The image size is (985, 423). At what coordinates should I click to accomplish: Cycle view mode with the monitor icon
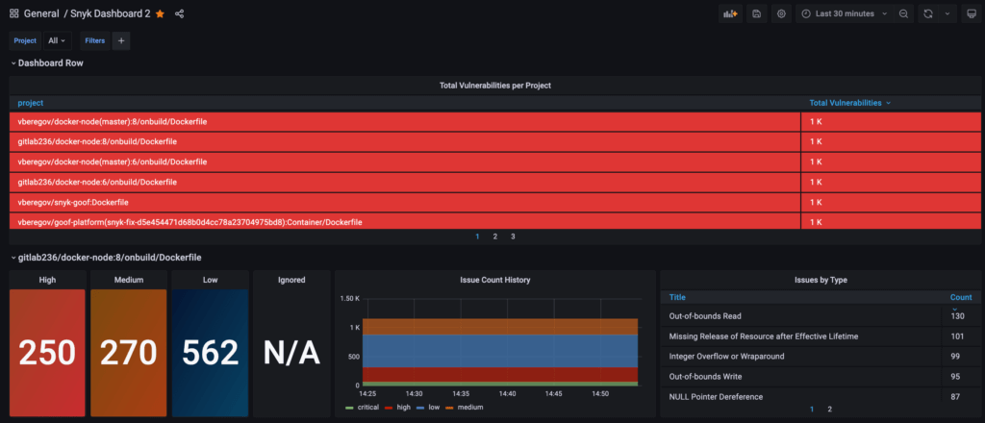pyautogui.click(x=972, y=13)
